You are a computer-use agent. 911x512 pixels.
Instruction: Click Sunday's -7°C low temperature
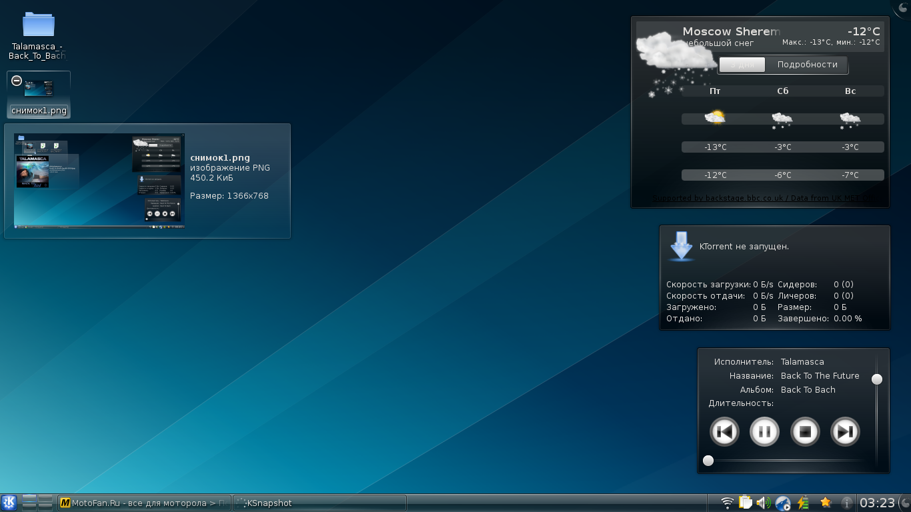pyautogui.click(x=850, y=175)
